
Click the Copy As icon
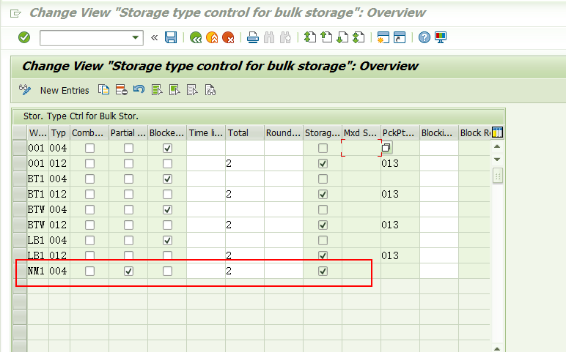(x=103, y=90)
